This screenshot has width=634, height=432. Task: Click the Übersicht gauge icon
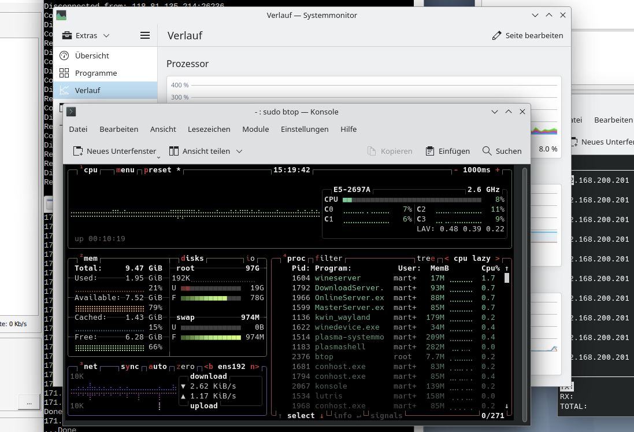click(64, 56)
